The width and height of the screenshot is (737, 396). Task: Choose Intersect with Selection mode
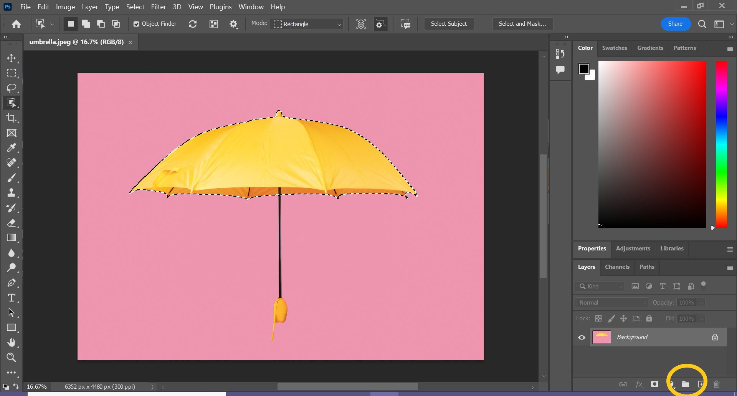click(x=116, y=24)
